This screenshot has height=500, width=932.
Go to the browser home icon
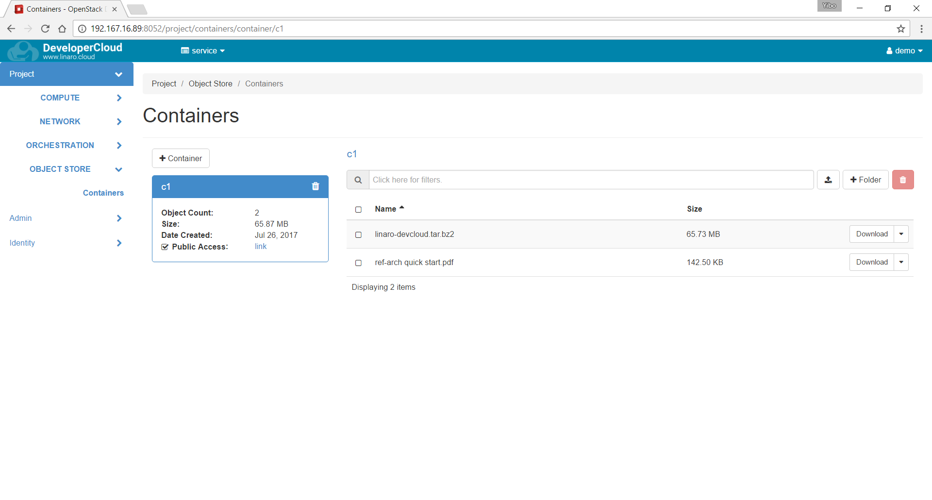tap(62, 29)
